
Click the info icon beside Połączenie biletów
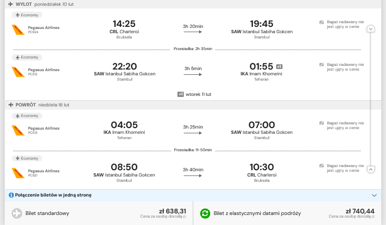(x=11, y=195)
